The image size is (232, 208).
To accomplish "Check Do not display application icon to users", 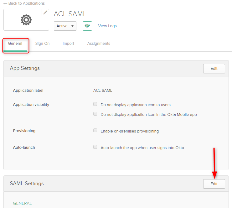I will [x=95, y=104].
